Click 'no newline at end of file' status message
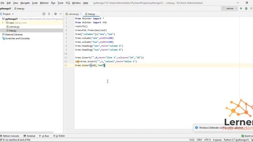Image resolution: width=253 pixels, height=142 pixels. click(x=15, y=140)
